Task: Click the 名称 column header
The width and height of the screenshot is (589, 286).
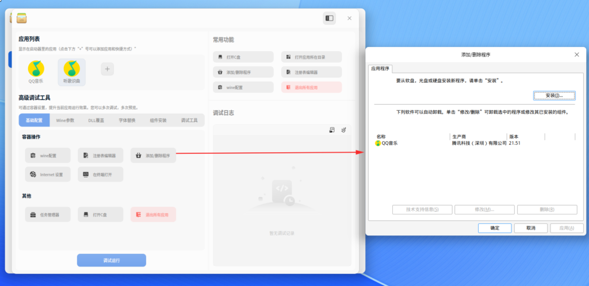Action: [x=411, y=136]
